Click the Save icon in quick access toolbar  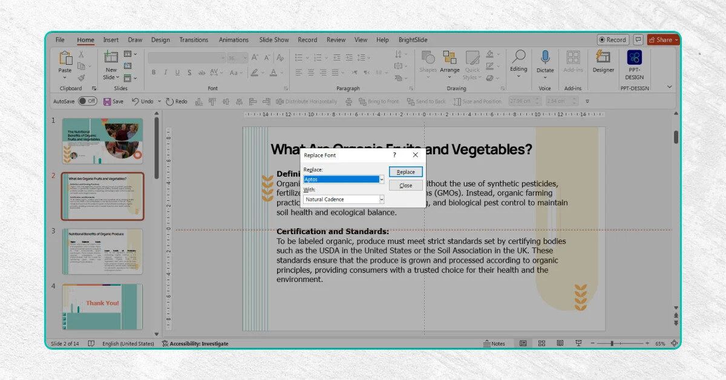[107, 102]
